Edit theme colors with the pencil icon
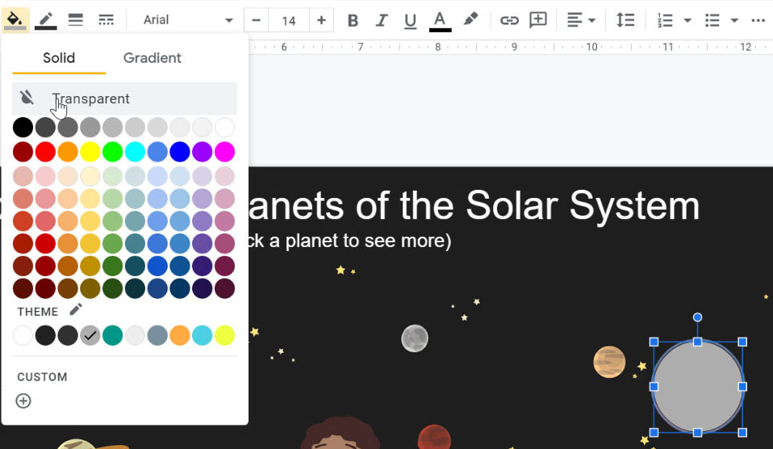Screen dimensions: 773x449 76,310
